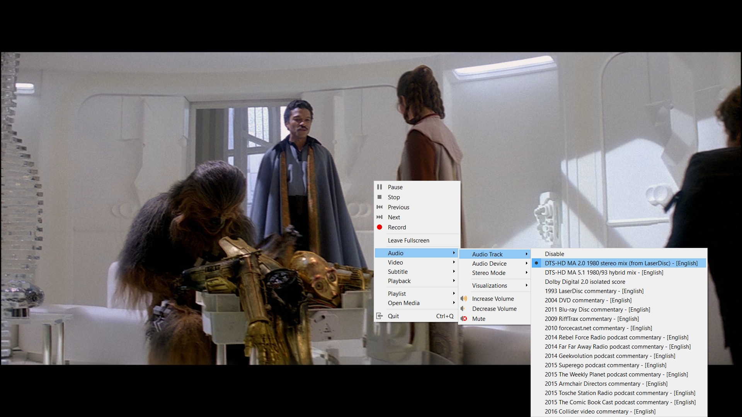Expand the Subtitle submenu
742x417 pixels.
[417, 271]
